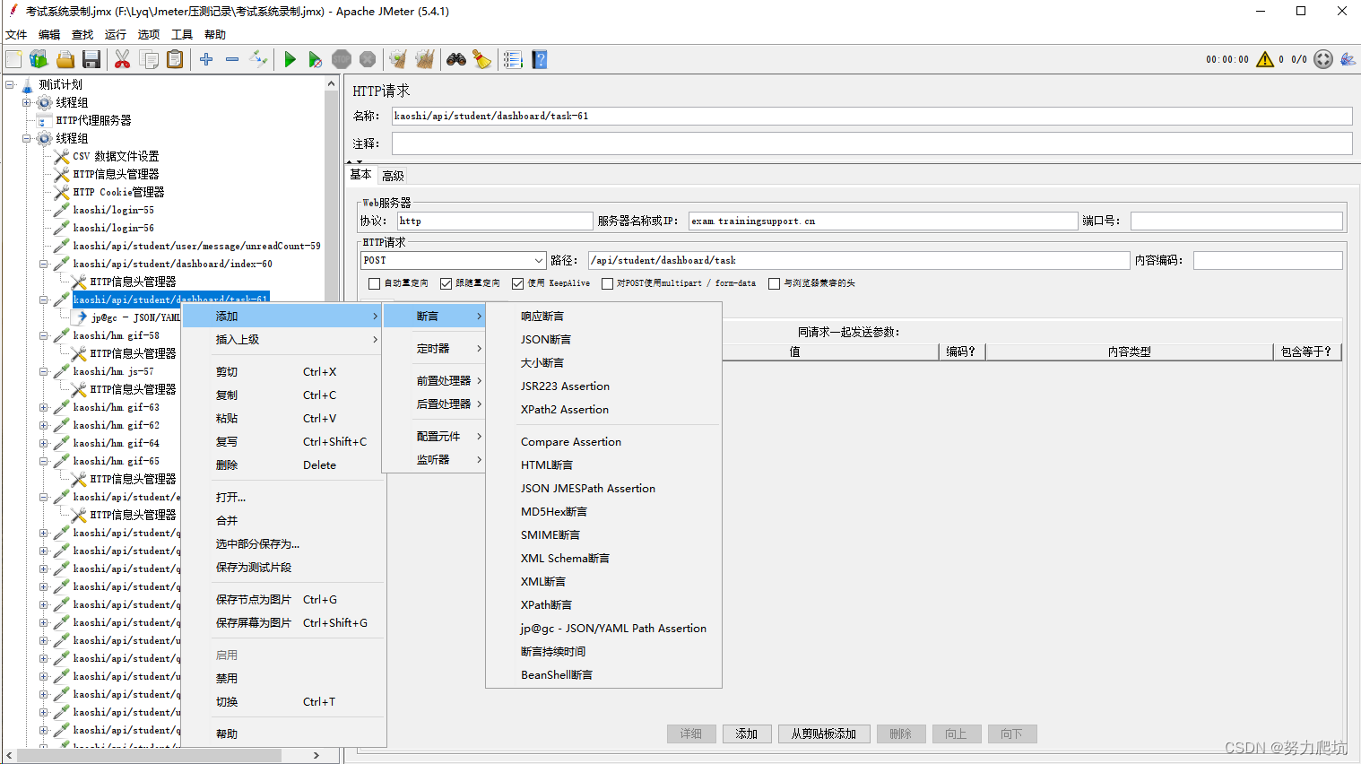This screenshot has height=764, width=1361.
Task: Click the Expand all plus icon
Action: (x=206, y=59)
